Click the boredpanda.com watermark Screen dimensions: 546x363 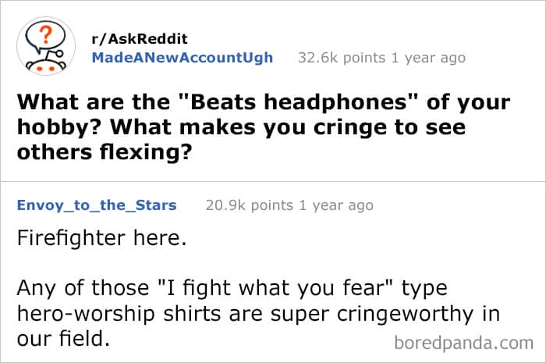[x=463, y=343]
